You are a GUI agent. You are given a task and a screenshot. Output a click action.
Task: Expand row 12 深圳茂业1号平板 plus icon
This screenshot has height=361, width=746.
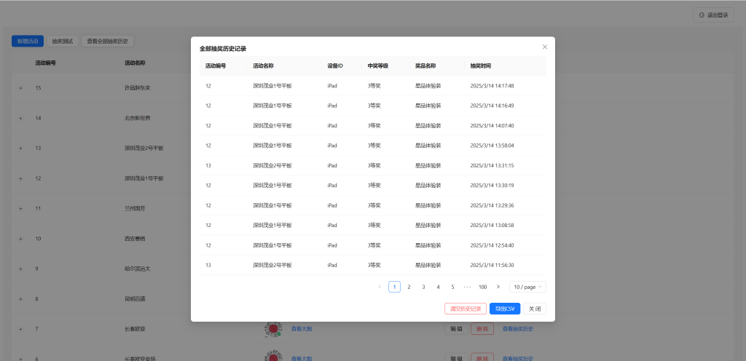tap(20, 178)
